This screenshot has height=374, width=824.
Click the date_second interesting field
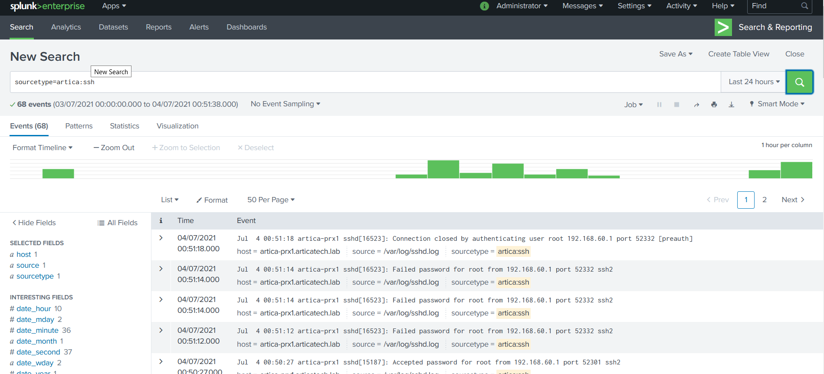(38, 352)
